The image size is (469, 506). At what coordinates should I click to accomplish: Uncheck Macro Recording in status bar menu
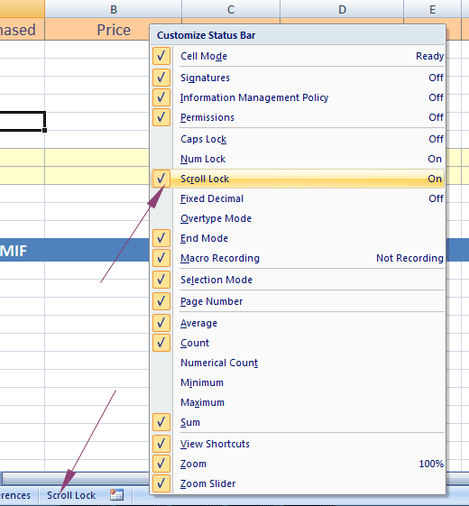[x=298, y=258]
